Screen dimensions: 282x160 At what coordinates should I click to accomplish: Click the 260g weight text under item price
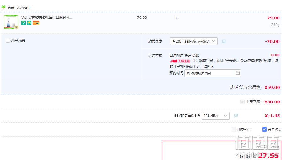coord(275,25)
